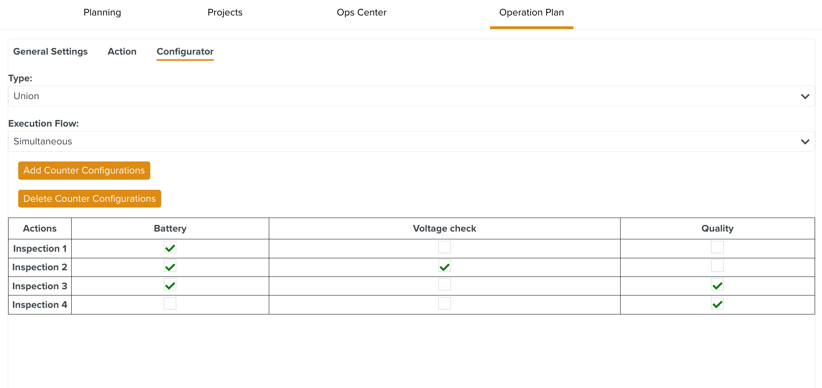
Task: Open the Type dropdown showing Union
Action: pyautogui.click(x=411, y=96)
